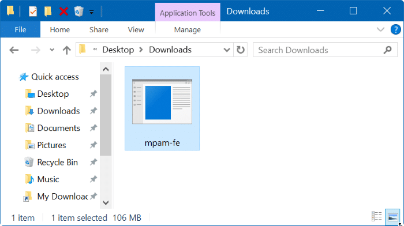Switch to Details view icon in status bar
This screenshot has width=404, height=226.
point(376,216)
